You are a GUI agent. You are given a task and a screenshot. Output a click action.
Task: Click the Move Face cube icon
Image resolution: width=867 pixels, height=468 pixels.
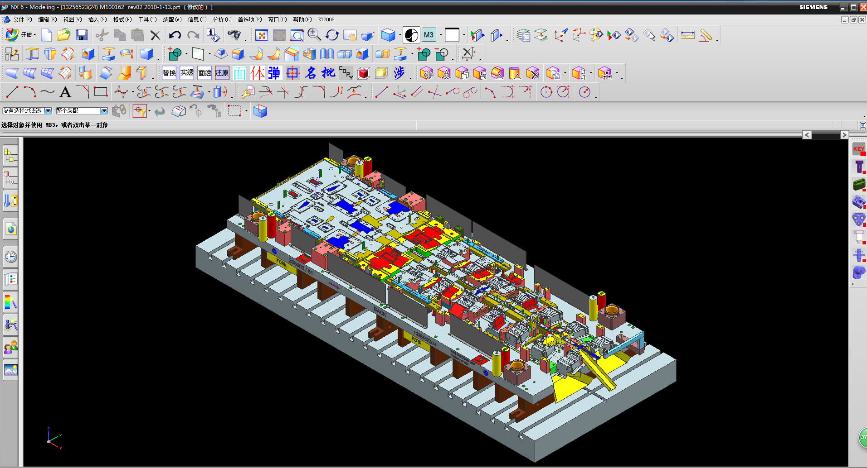(x=427, y=73)
